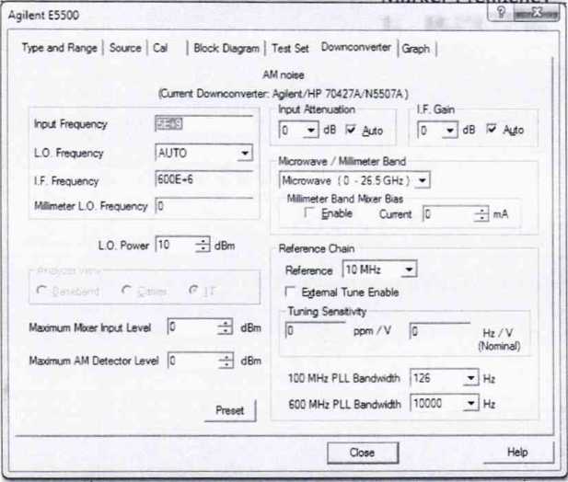
Task: Click the mixer bias Current mA field
Action: (448, 213)
